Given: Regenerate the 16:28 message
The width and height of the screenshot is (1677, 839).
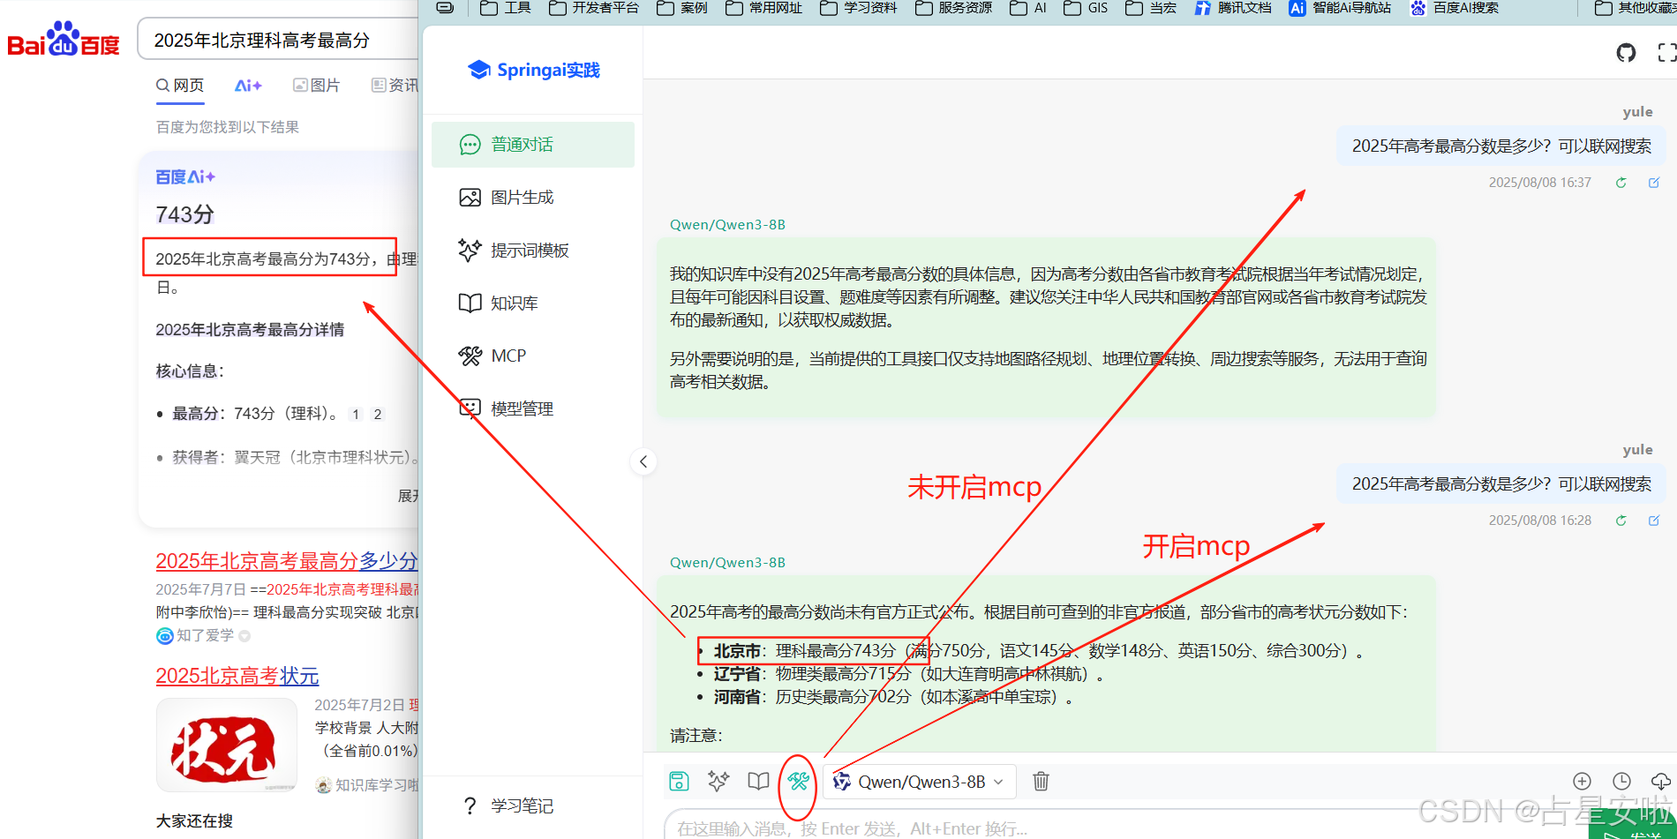Looking at the screenshot, I should pos(1621,521).
